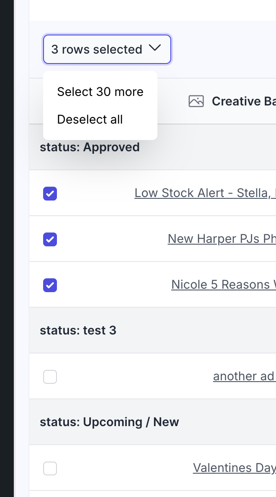Image resolution: width=276 pixels, height=497 pixels.
Task: Click the chevron arrow in rows selected box
Action: (154, 48)
